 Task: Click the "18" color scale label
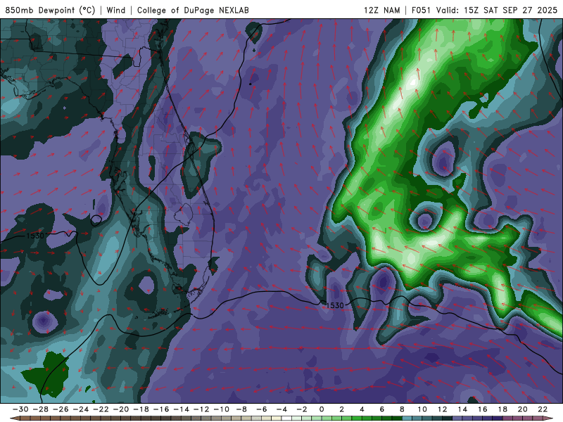502,409
